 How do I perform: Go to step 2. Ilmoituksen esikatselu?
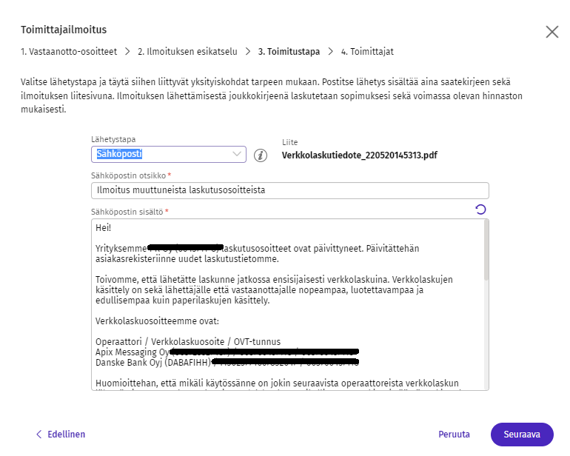pos(187,52)
